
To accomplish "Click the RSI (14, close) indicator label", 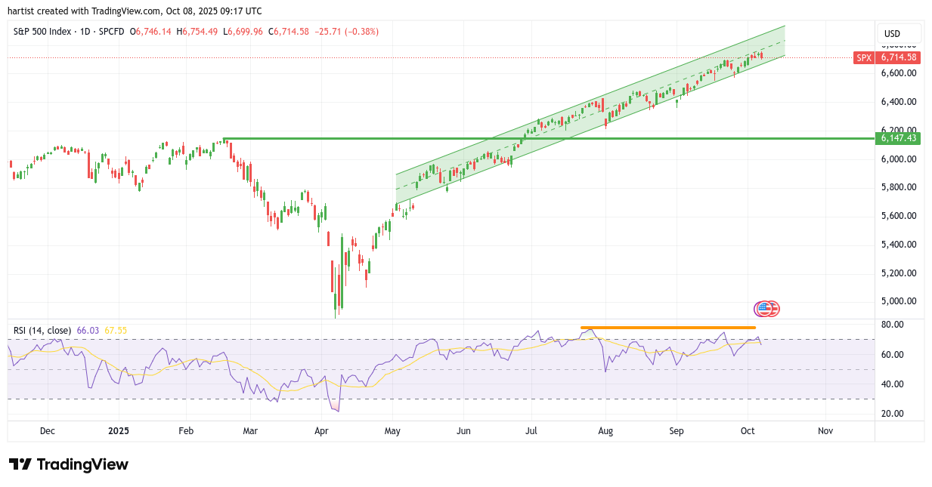I will 42,330.
